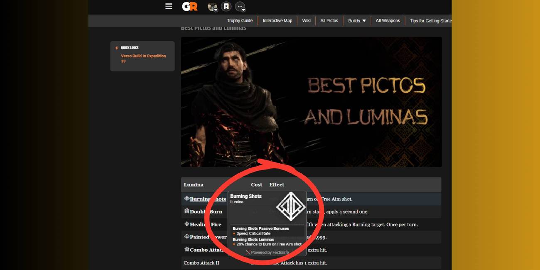This screenshot has width=540, height=270.
Task: Click the GR site logo
Action: click(x=189, y=6)
